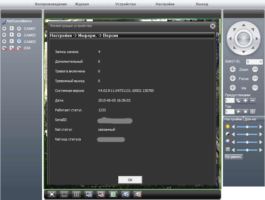This screenshot has height=200, width=265.
Task: Click the round crossed-out button for D04
Action: click(4, 48)
